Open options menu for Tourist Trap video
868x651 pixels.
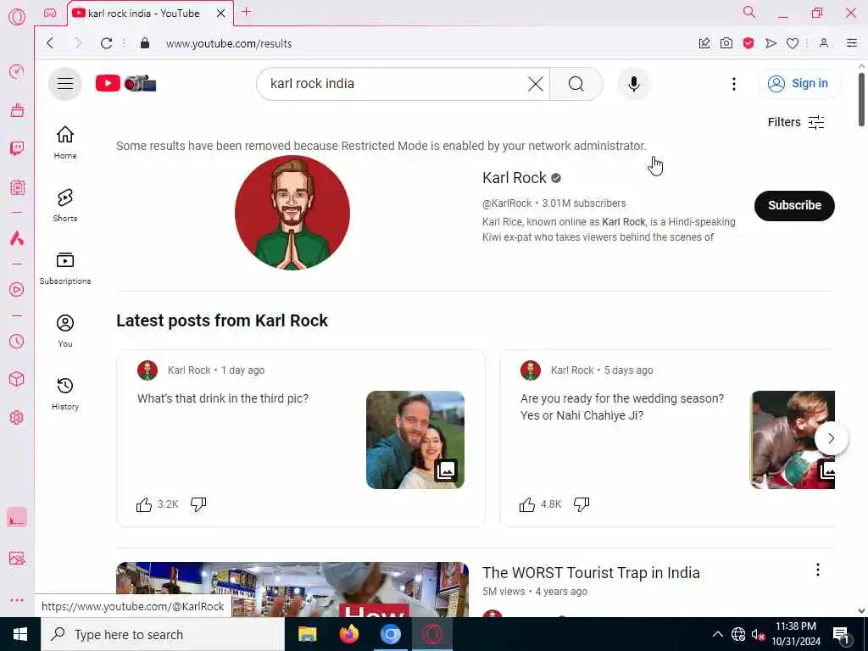[818, 570]
